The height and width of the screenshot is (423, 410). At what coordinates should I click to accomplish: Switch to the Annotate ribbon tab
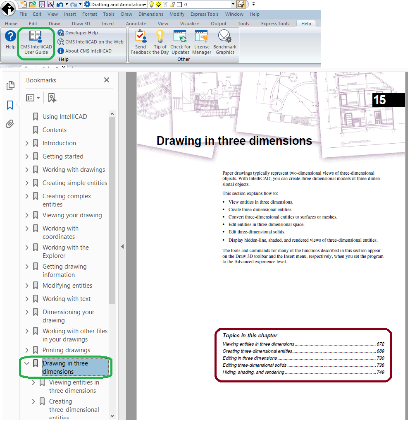point(136,24)
